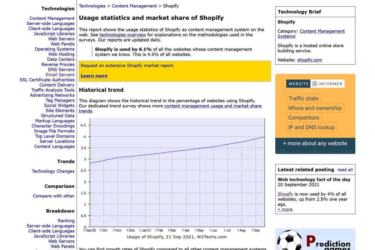Click the soccer ball Prediction games ad

click(315, 239)
